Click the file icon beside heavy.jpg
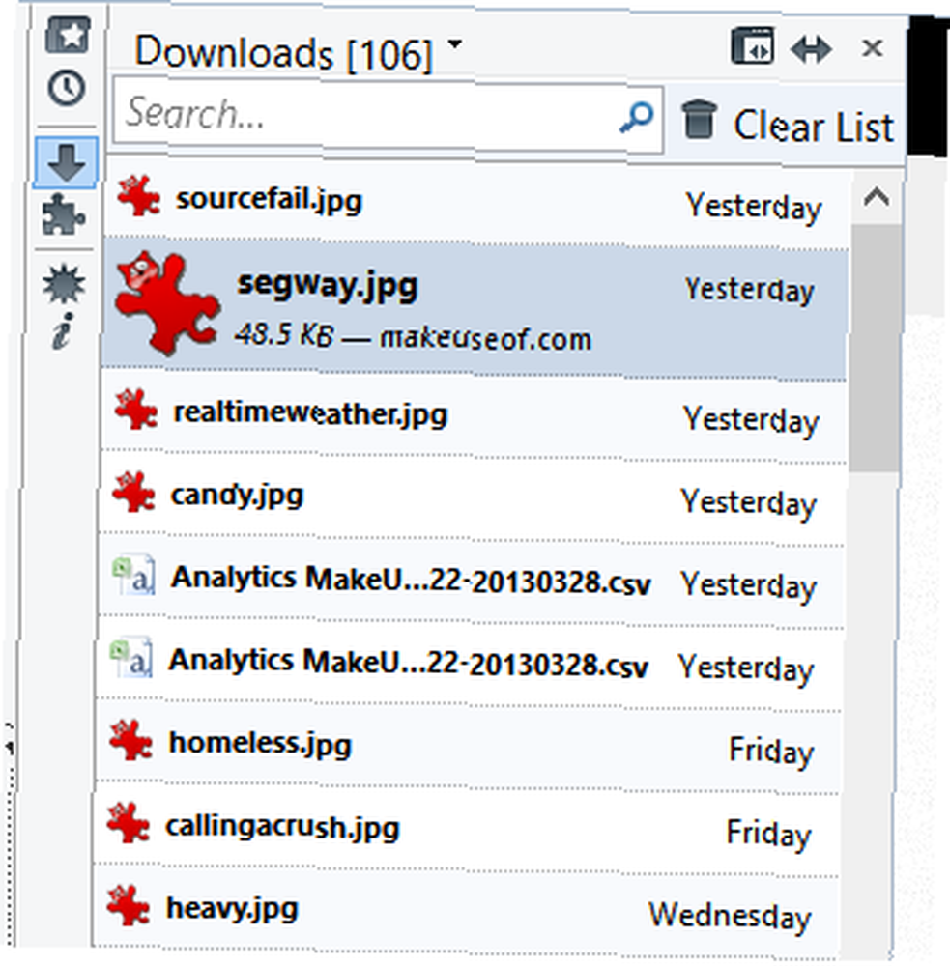 pyautogui.click(x=129, y=906)
